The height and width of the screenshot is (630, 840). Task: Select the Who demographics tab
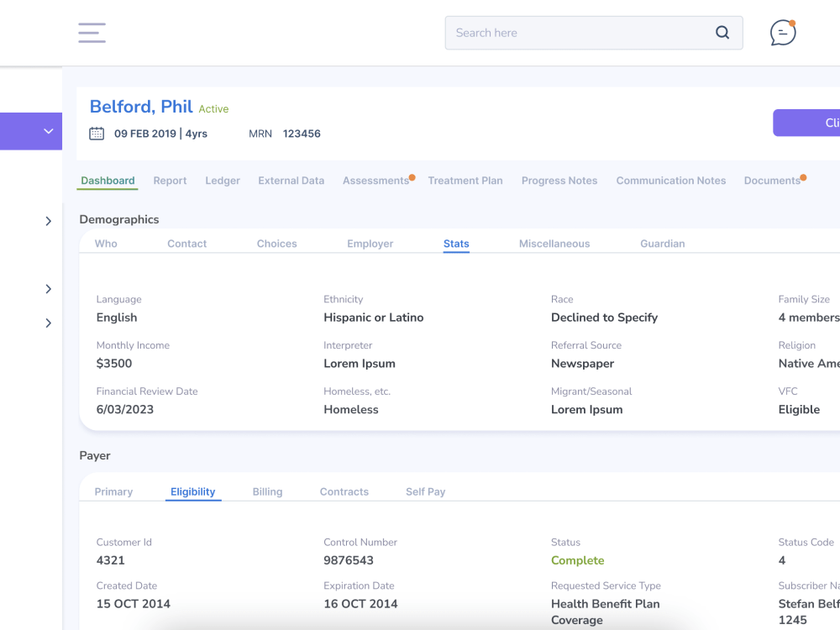tap(106, 244)
